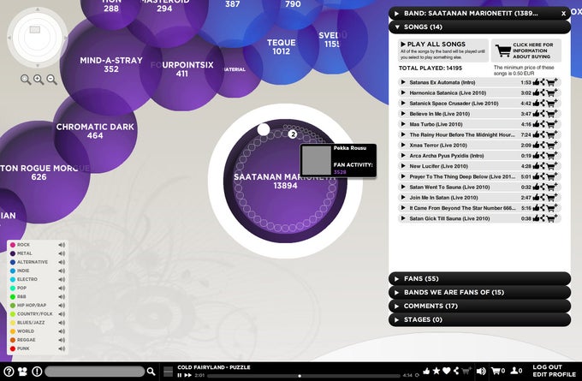The width and height of the screenshot is (582, 381).
Task: Click the Pekka Rousu fan avatar thumbnail
Action: pos(316,160)
